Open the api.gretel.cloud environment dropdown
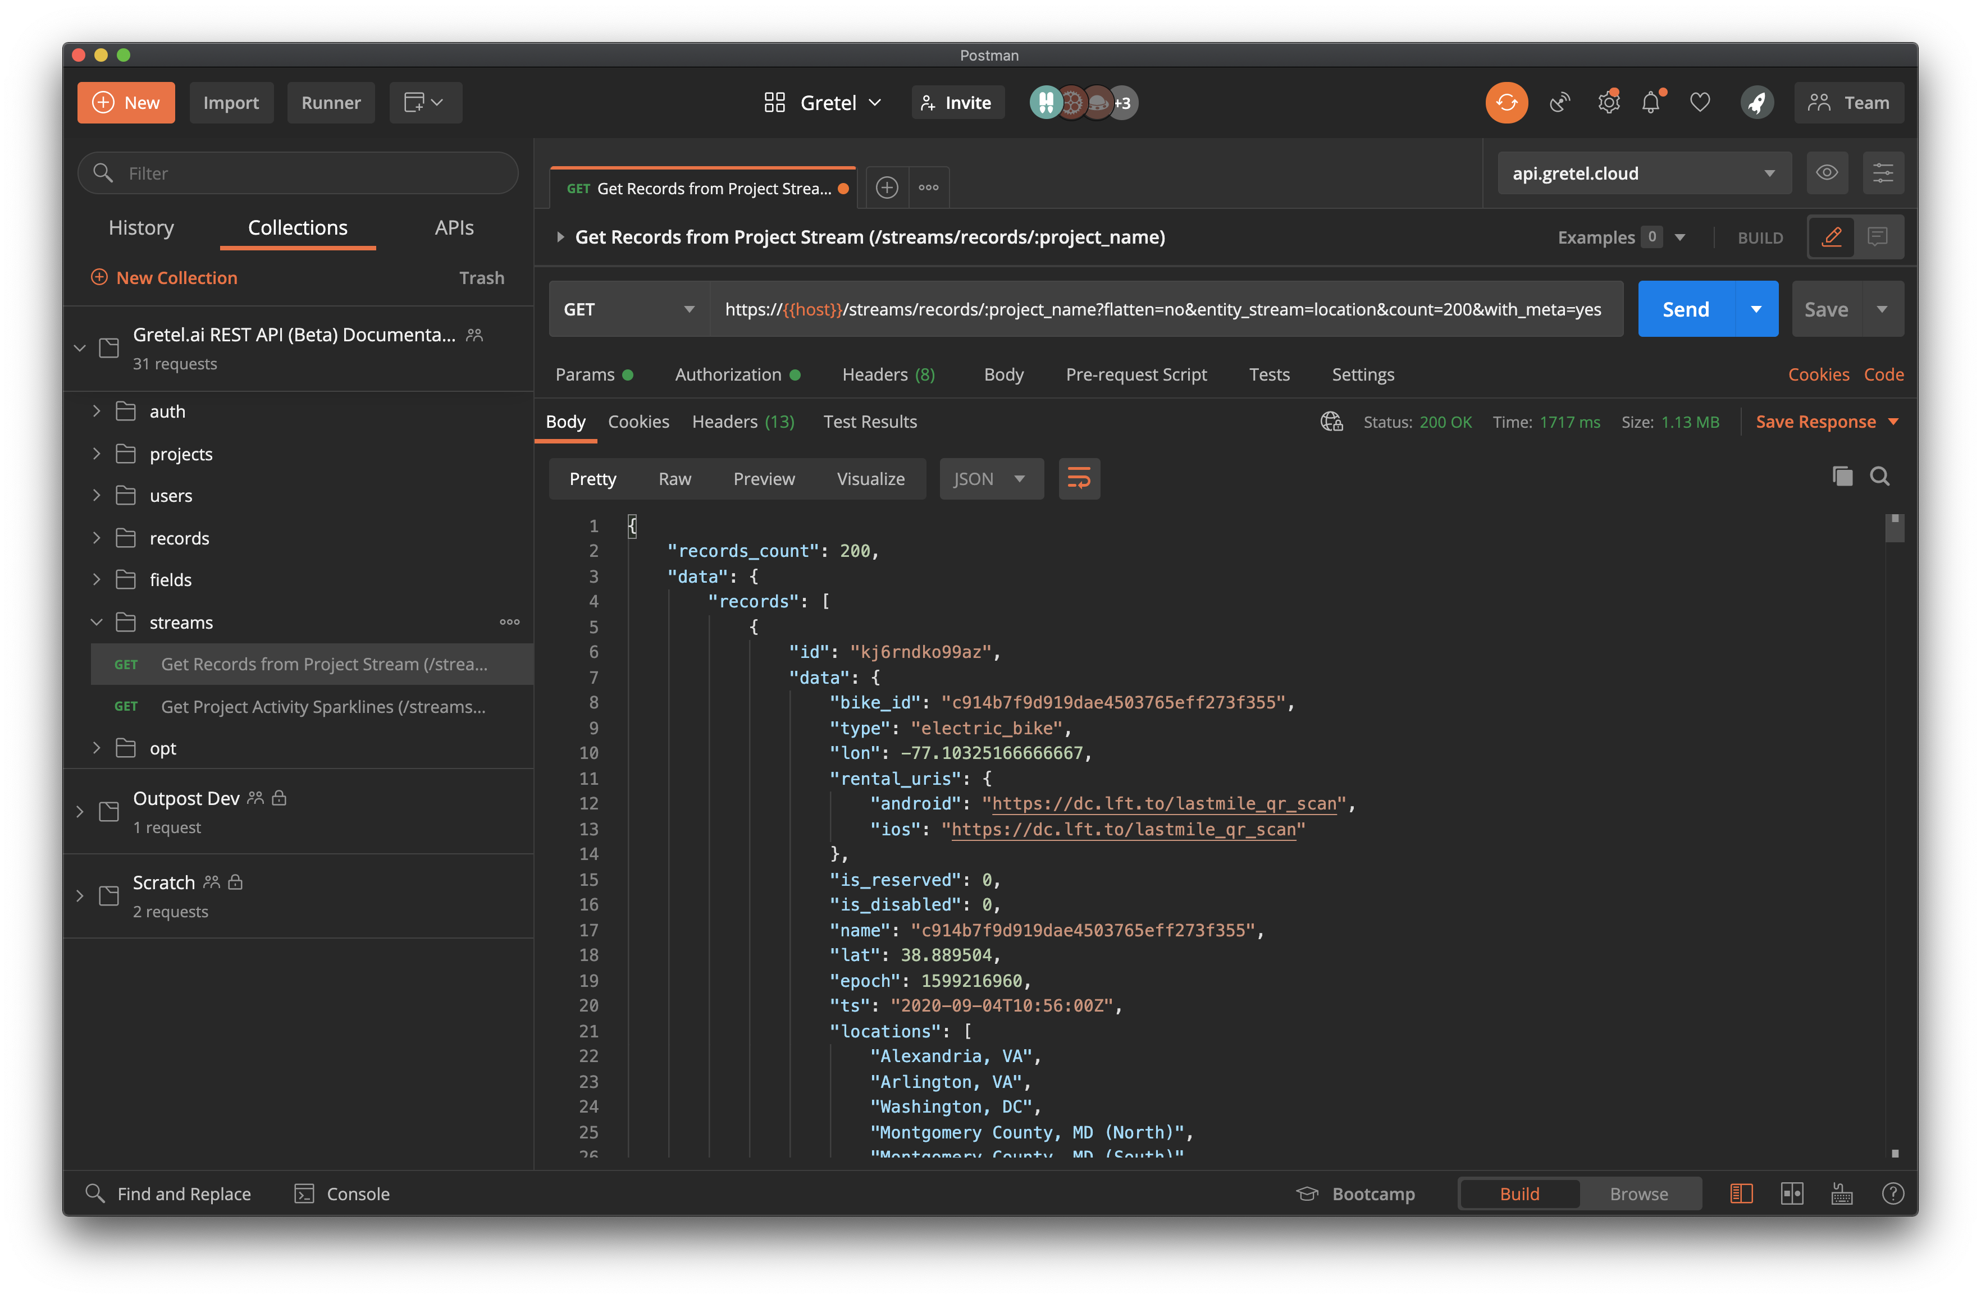Screen dimensions: 1981x1299 pos(1644,172)
